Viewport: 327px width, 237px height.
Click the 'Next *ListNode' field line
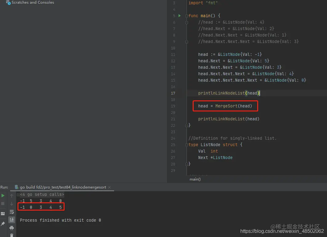click(215, 158)
